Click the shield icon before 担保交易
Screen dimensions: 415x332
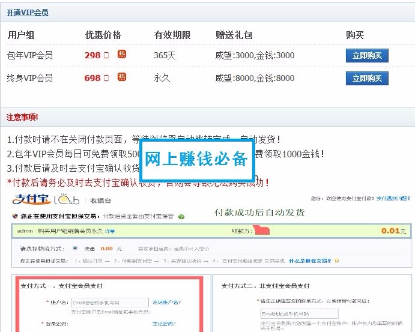tap(15, 216)
